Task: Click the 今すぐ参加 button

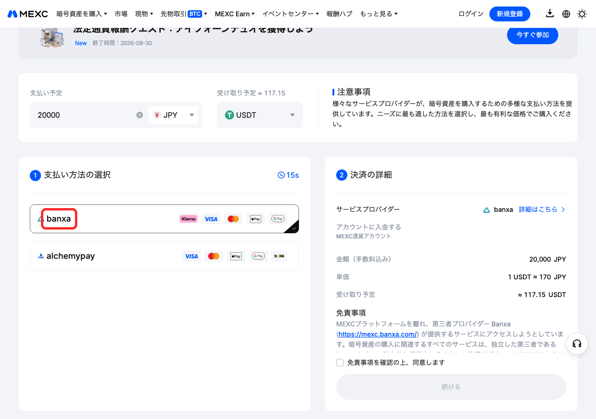Action: coord(533,35)
